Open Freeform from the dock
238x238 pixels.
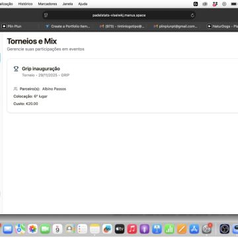107,229
